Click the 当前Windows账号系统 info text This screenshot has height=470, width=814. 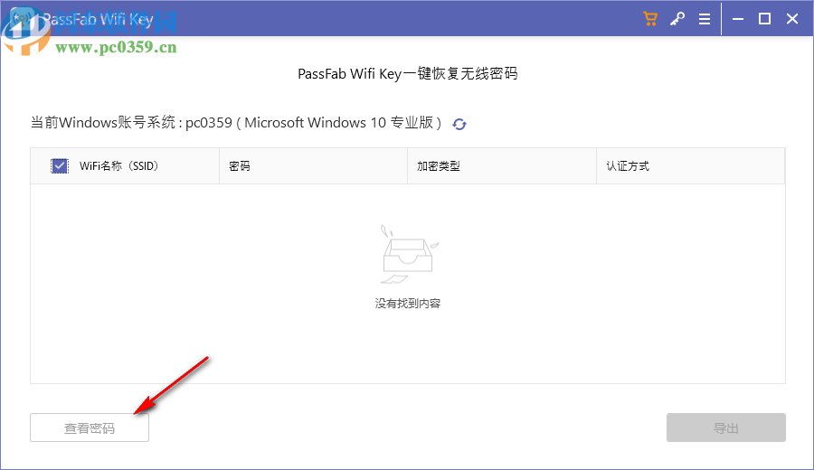coord(236,123)
